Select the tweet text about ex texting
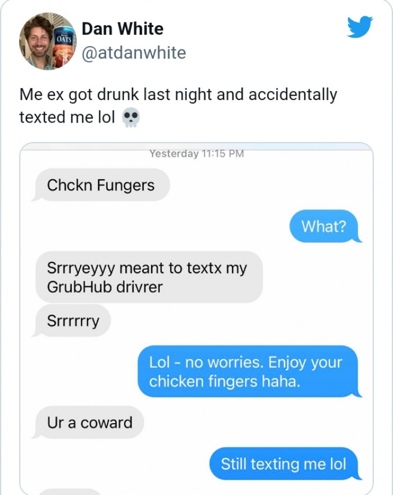This screenshot has height=495, width=393. (178, 106)
